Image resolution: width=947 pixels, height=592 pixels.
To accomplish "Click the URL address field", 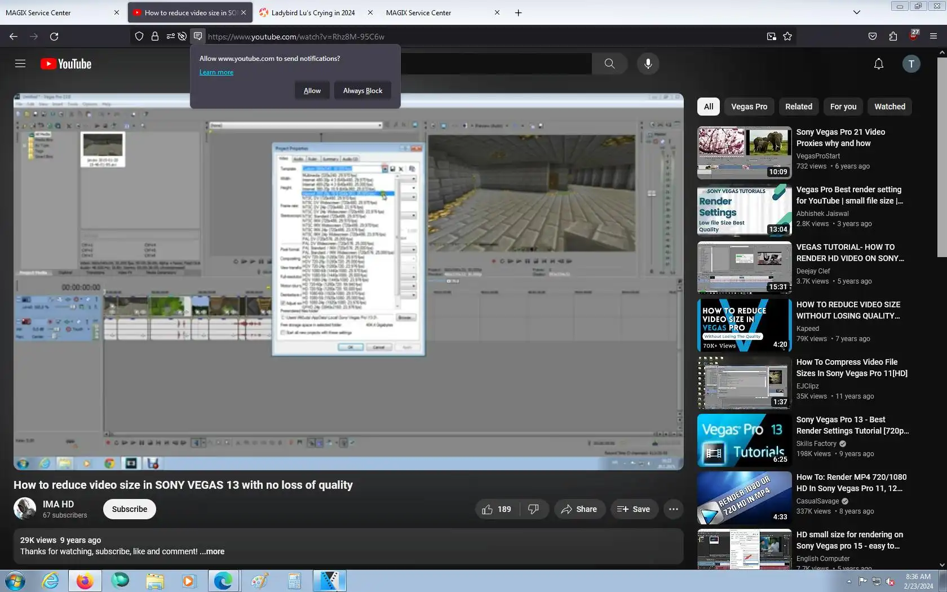I will tap(484, 37).
